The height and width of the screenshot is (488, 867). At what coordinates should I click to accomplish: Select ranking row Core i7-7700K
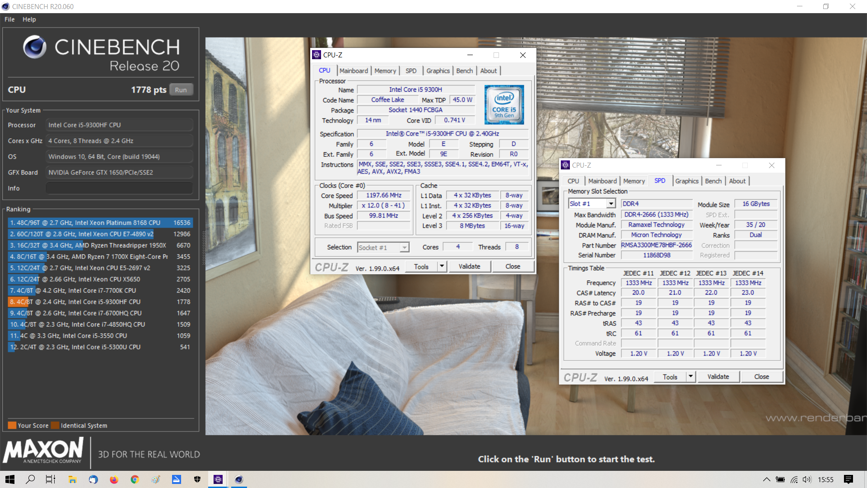[x=100, y=291]
